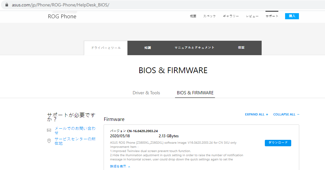Click the ROG Phone product title
Image resolution: width=325 pixels, height=170 pixels.
[62, 17]
